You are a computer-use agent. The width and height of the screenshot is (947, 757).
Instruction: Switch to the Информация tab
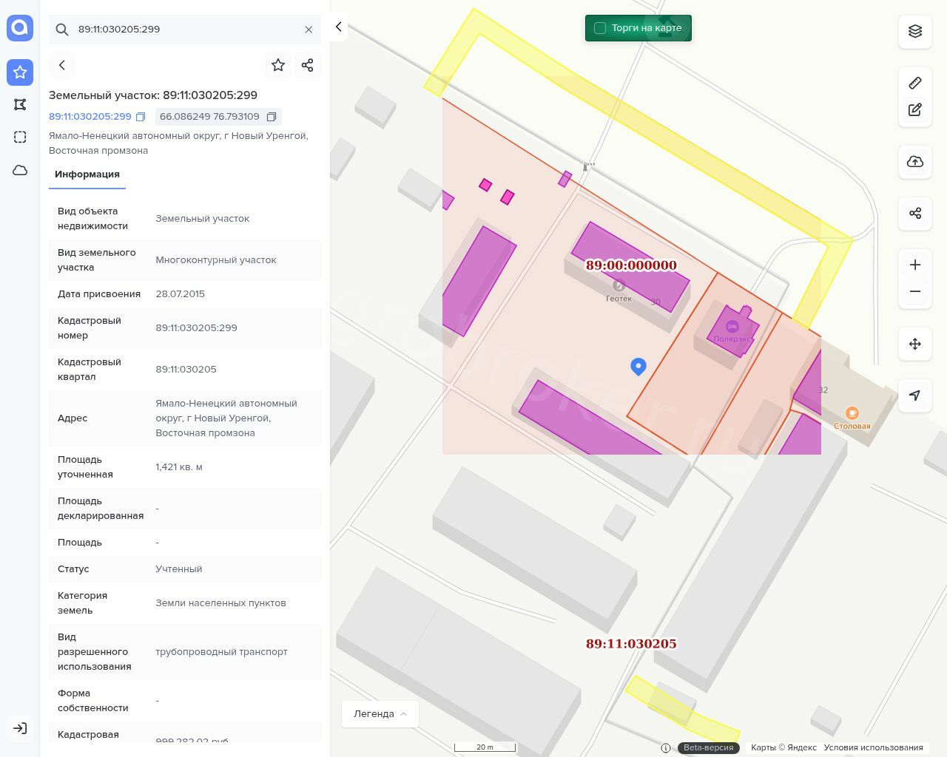tap(87, 174)
